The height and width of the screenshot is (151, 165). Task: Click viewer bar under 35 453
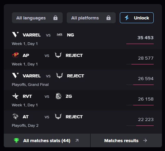coord(140,44)
